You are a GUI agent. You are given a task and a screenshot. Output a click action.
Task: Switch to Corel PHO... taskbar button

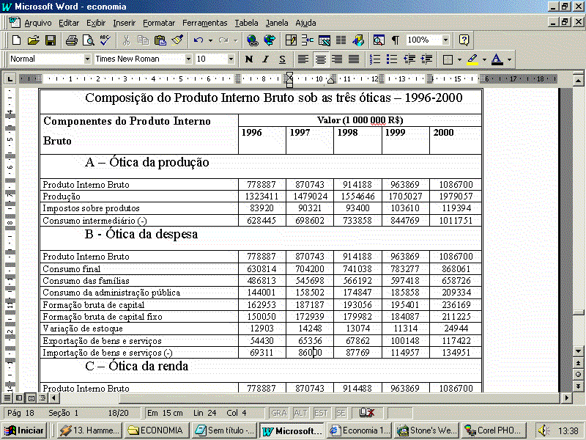[x=494, y=430]
